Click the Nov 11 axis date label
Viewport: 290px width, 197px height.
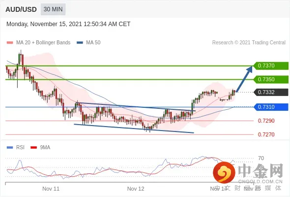pos(51,189)
